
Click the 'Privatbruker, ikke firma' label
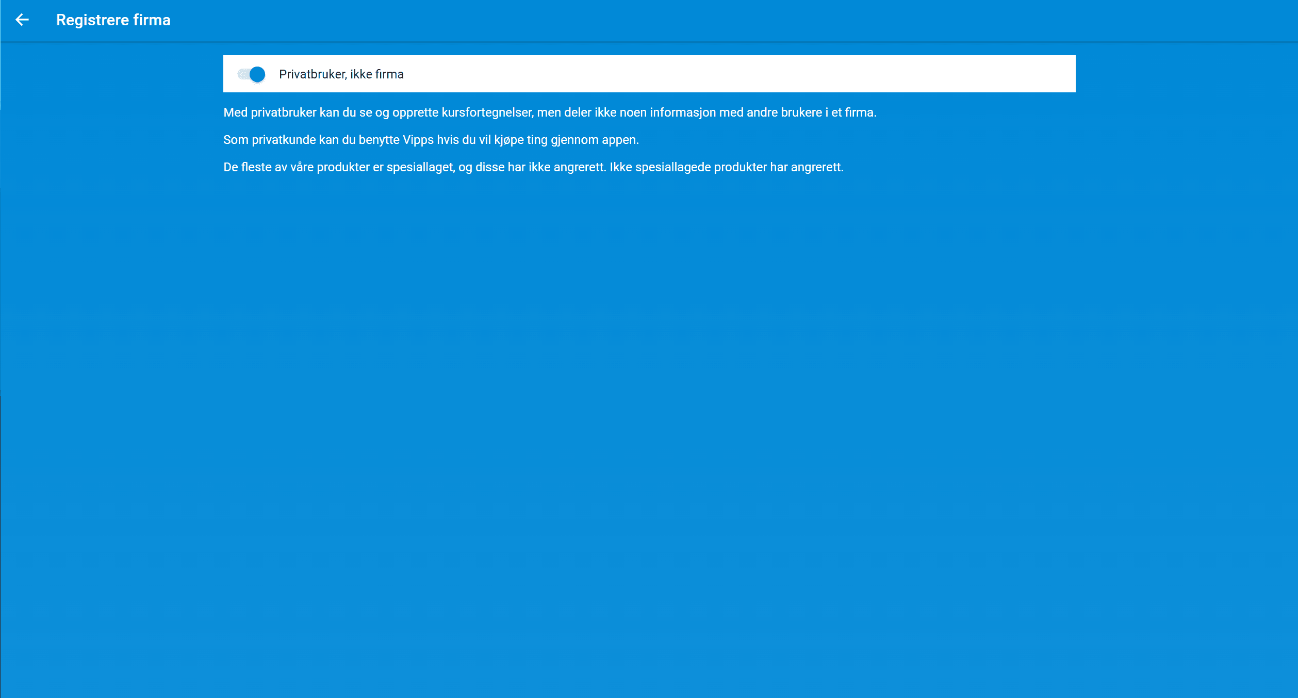point(341,74)
